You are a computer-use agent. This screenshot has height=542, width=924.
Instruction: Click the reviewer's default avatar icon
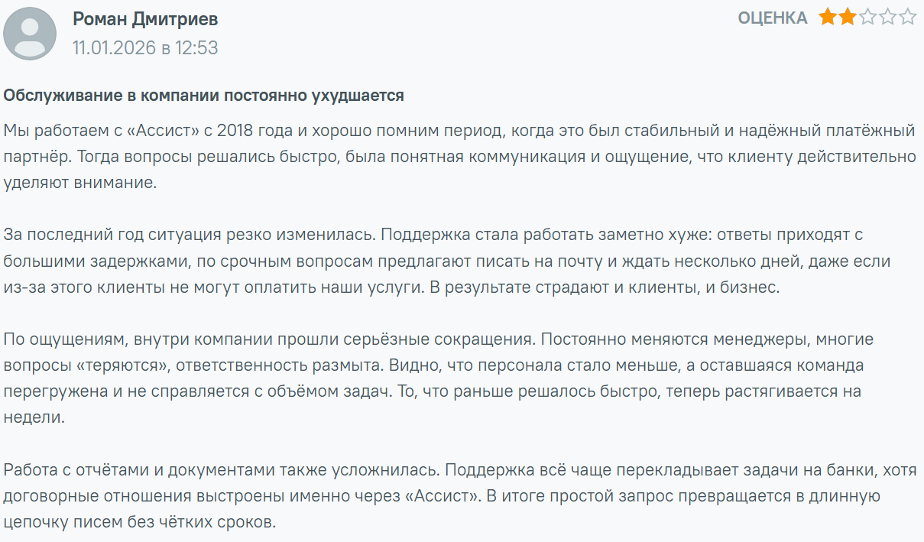[x=30, y=34]
